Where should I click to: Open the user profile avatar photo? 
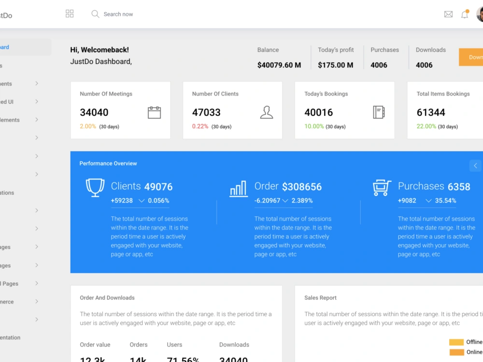481,14
